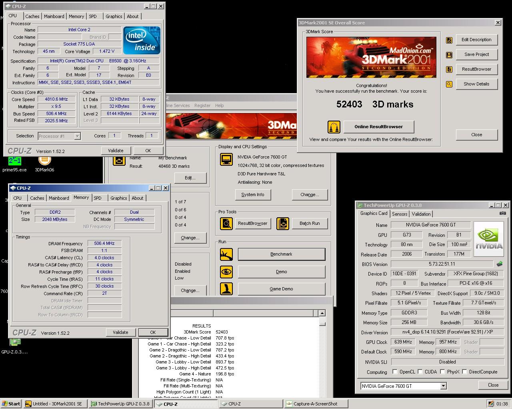Select the prime95.exe desktop icon

click(14, 164)
